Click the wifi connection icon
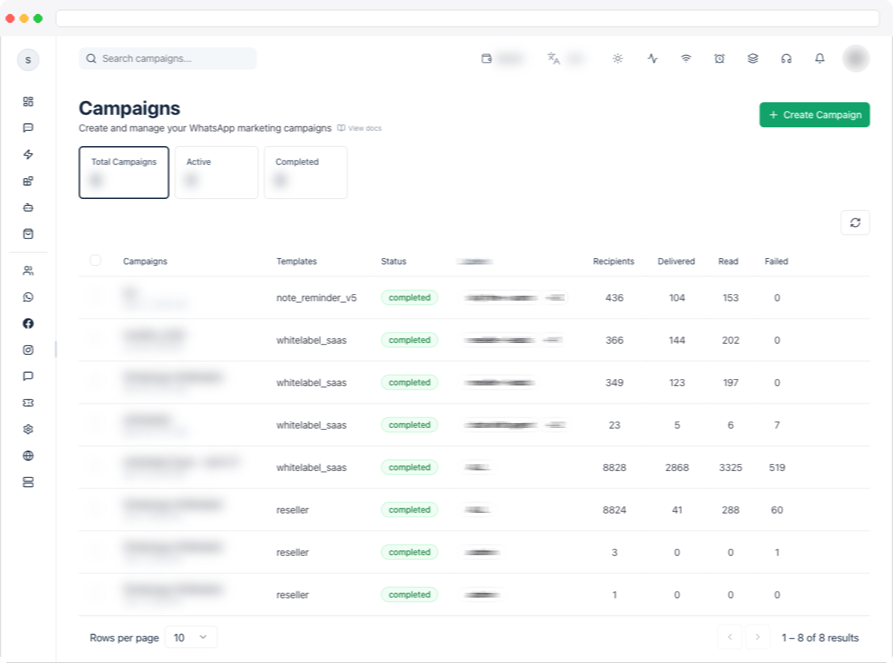The image size is (893, 663). [x=686, y=58]
